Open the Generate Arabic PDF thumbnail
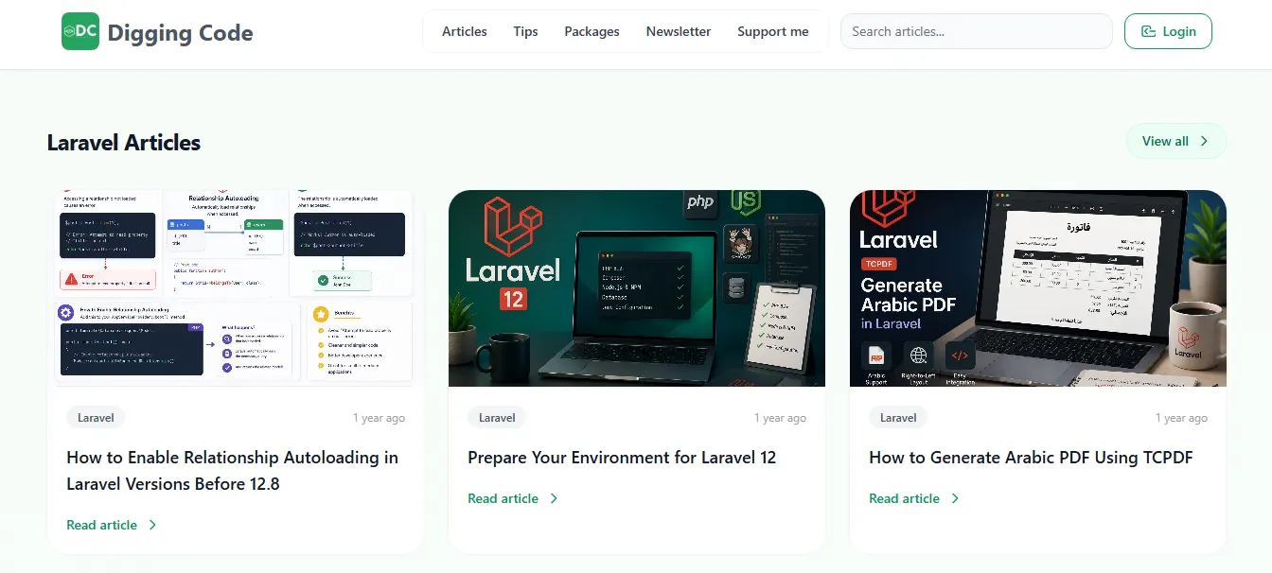 [x=1038, y=288]
